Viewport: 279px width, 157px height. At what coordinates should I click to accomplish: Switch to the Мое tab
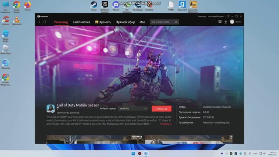tap(143, 22)
